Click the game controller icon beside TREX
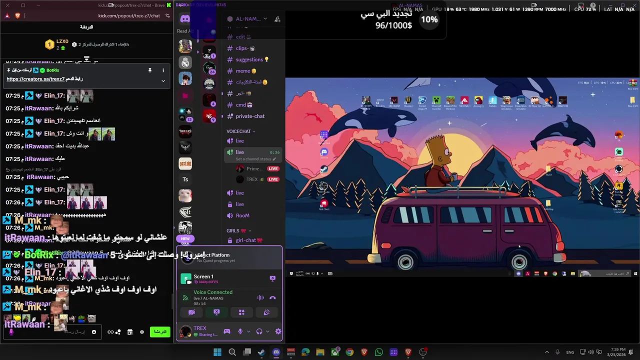 coord(227,331)
